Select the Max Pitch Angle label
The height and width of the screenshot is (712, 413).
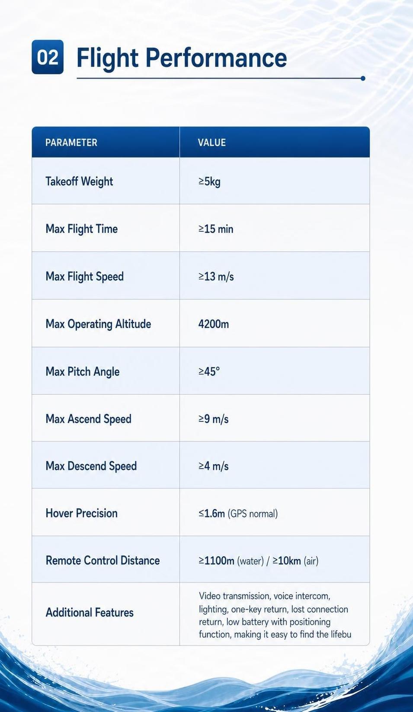[x=83, y=371]
